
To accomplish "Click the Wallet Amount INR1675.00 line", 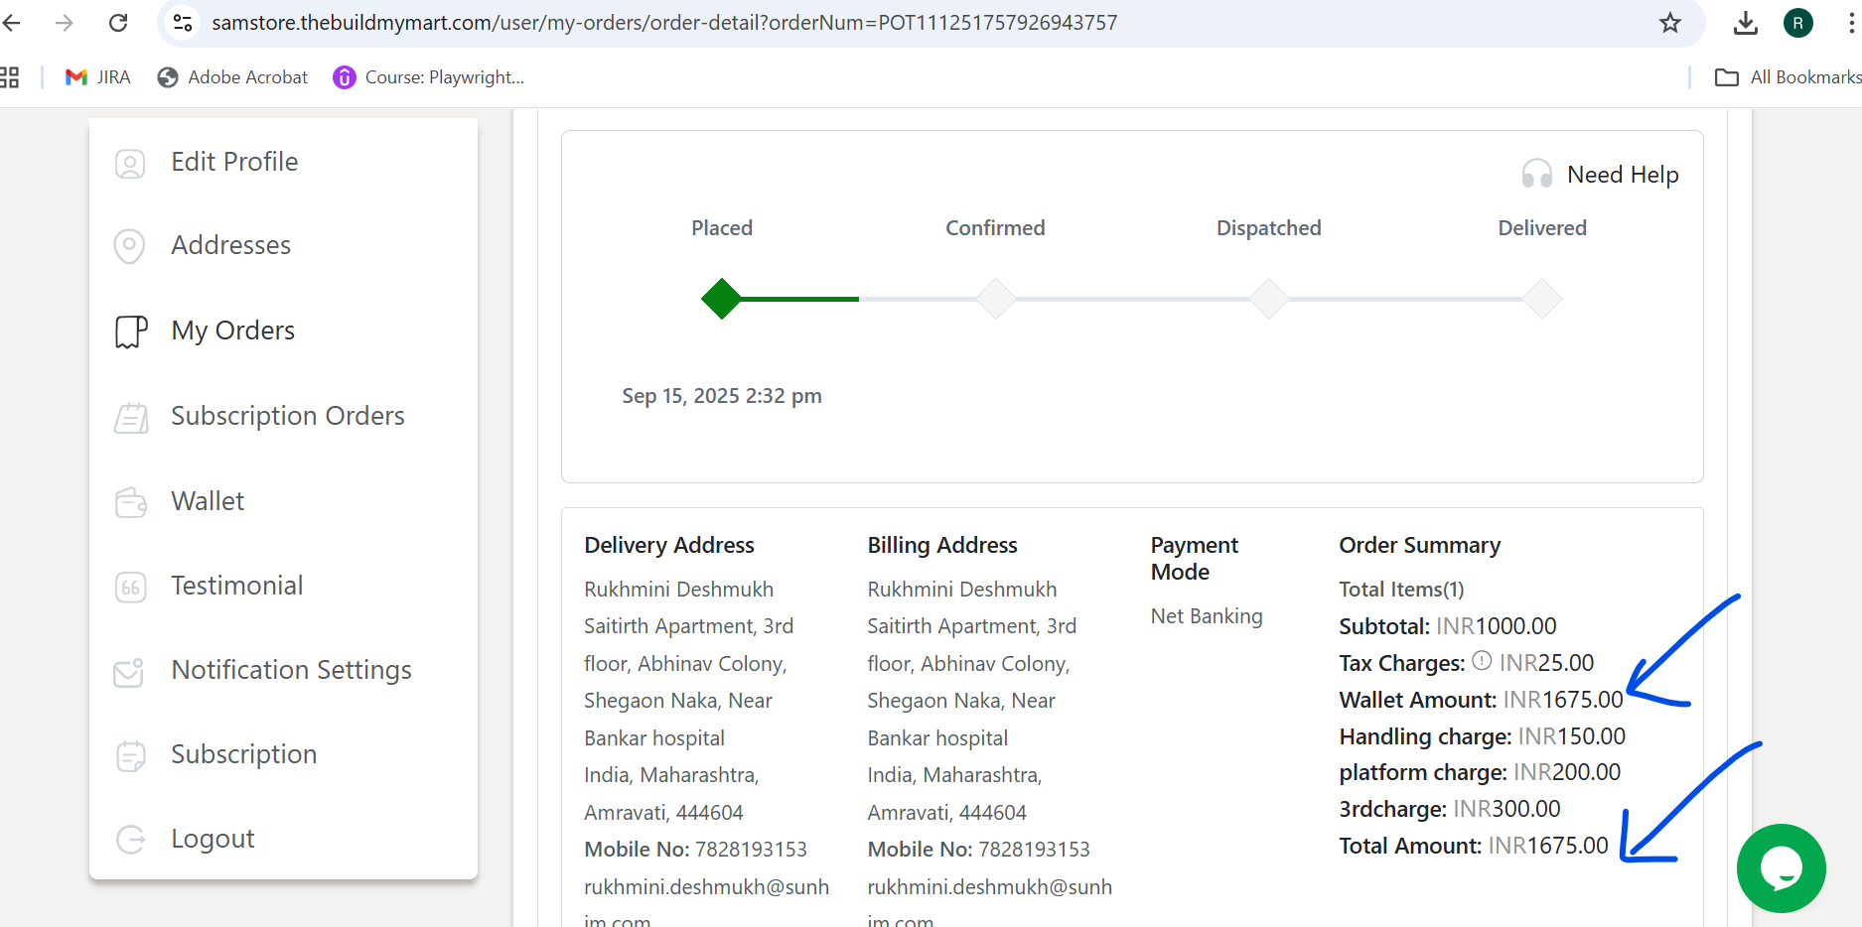I will pos(1481,700).
